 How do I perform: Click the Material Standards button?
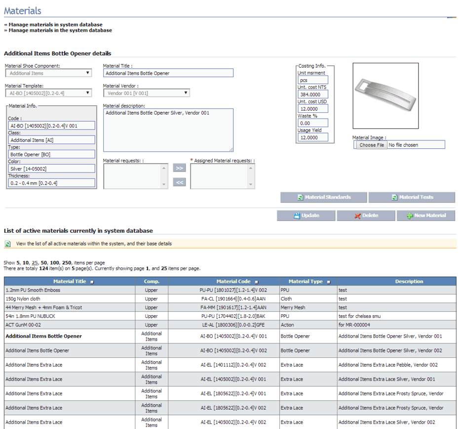point(323,197)
